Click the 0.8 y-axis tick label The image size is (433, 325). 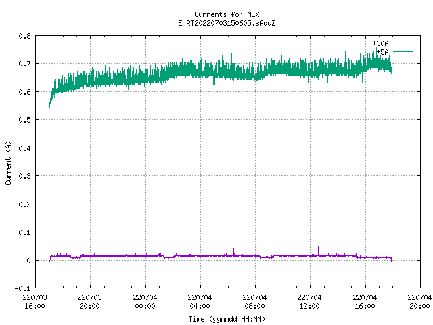point(24,36)
